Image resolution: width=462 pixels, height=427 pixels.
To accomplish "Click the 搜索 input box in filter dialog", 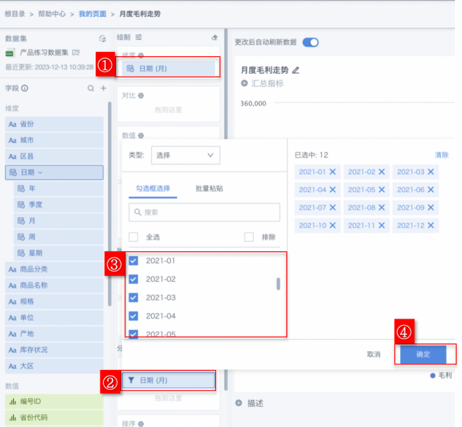I will click(x=204, y=212).
